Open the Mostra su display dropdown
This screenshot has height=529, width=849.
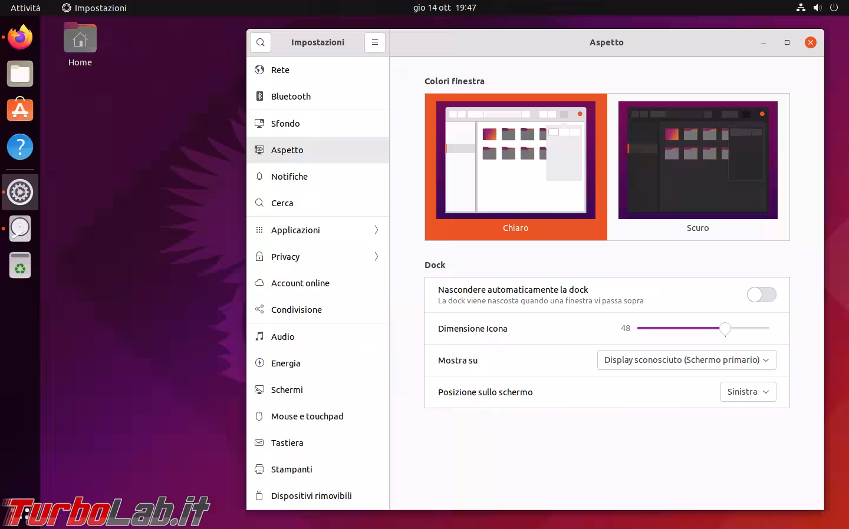tap(686, 360)
